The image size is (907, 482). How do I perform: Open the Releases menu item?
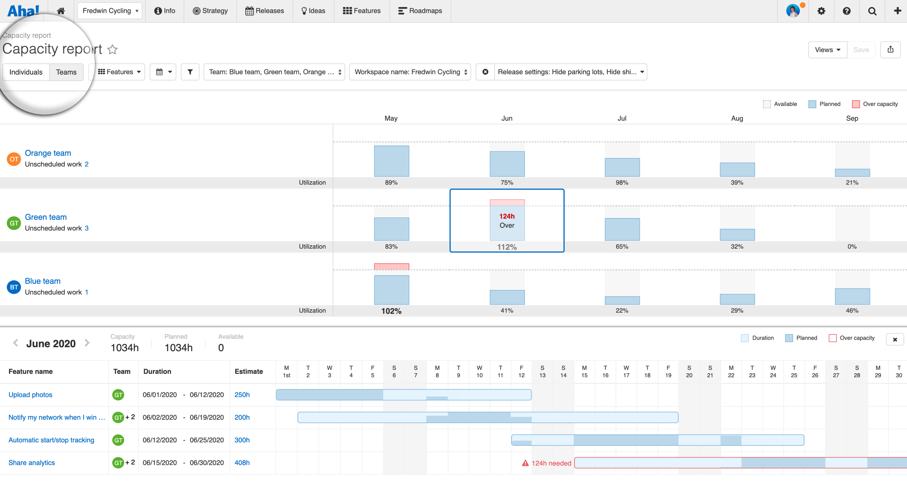click(265, 11)
